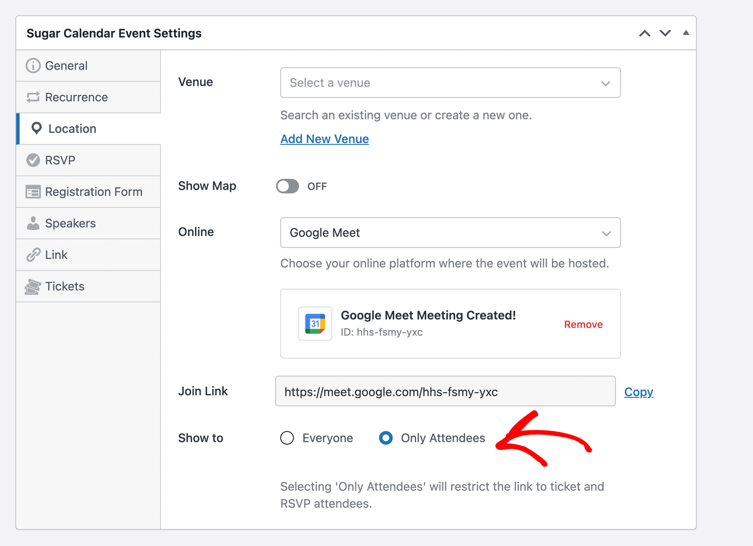Image resolution: width=753 pixels, height=546 pixels.
Task: Click the Only Attendees label text
Action: coord(443,438)
